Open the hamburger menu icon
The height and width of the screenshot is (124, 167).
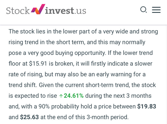(x=156, y=10)
